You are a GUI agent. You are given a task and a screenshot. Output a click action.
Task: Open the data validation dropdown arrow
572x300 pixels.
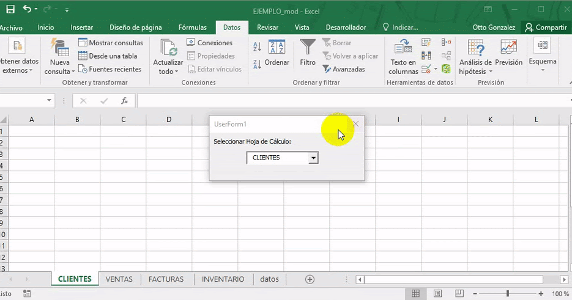pyautogui.click(x=436, y=69)
